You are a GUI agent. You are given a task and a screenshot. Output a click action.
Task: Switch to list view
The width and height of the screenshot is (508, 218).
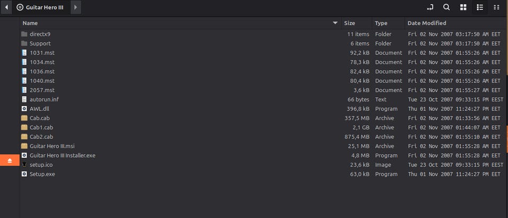click(480, 7)
